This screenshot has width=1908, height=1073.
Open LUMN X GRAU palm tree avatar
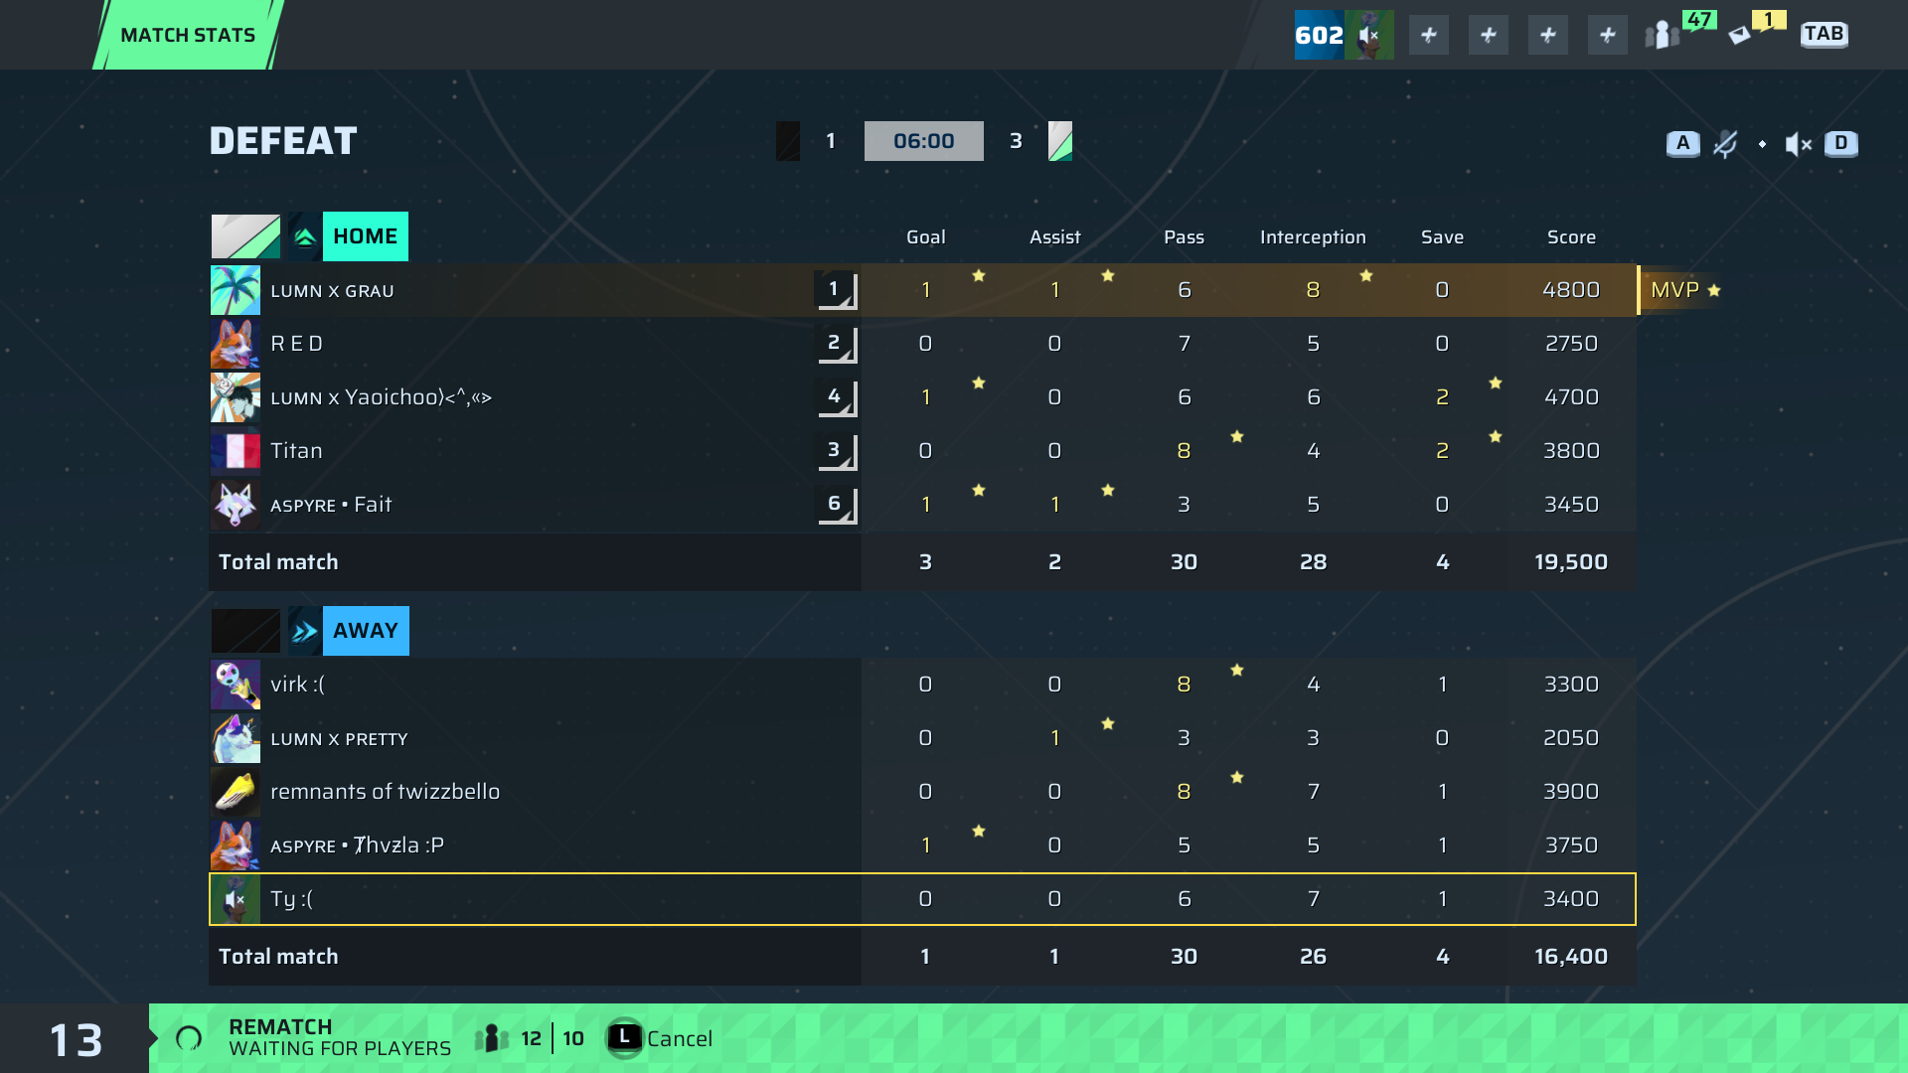click(236, 290)
